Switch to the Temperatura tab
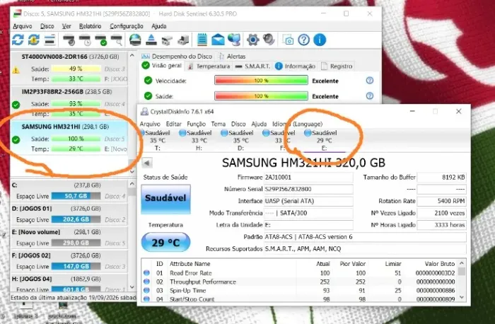 coord(209,66)
